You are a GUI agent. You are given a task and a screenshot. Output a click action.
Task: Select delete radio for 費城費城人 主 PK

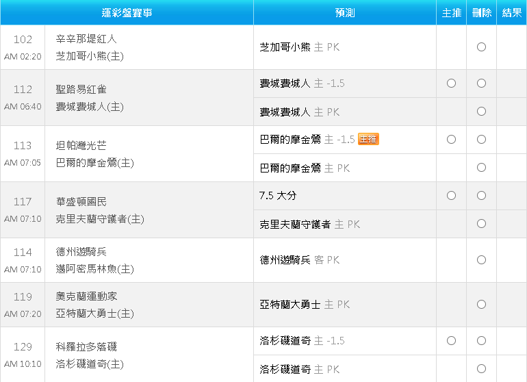tap(481, 112)
